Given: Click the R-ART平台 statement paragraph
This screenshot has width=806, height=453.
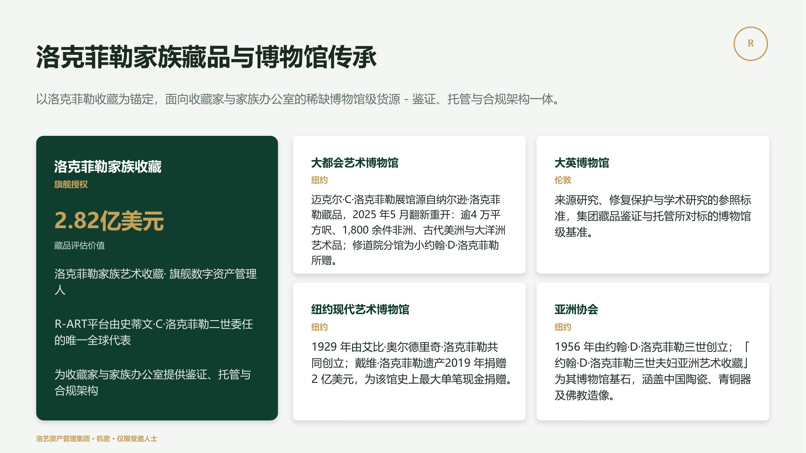Looking at the screenshot, I should (x=154, y=332).
